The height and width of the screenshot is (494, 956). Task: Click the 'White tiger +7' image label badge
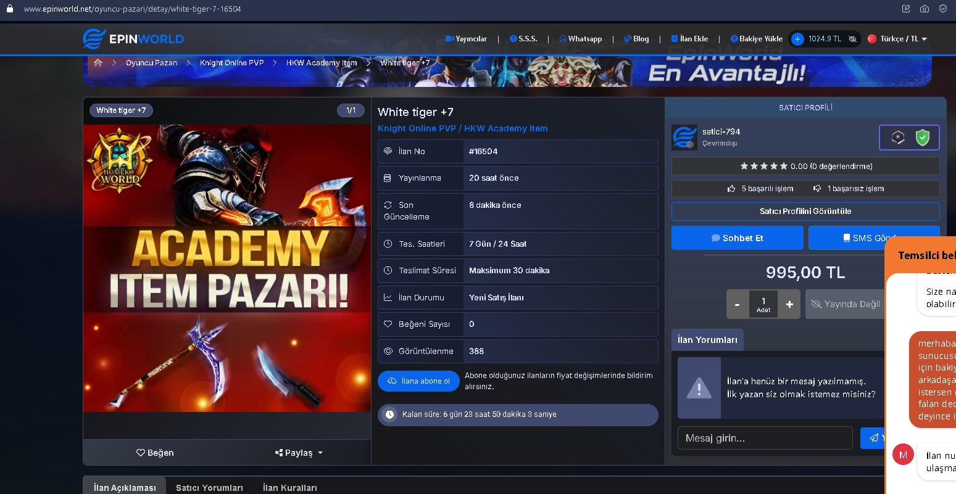pyautogui.click(x=122, y=110)
